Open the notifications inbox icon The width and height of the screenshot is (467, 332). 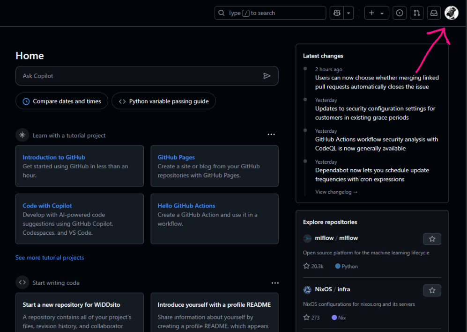click(x=434, y=13)
